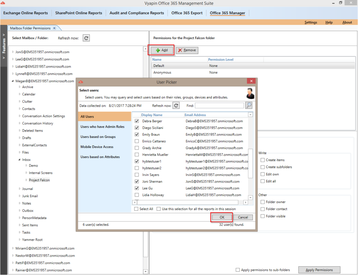The height and width of the screenshot is (275, 358).
Task: Check Irvin Sayers
Action: [x=137, y=175]
